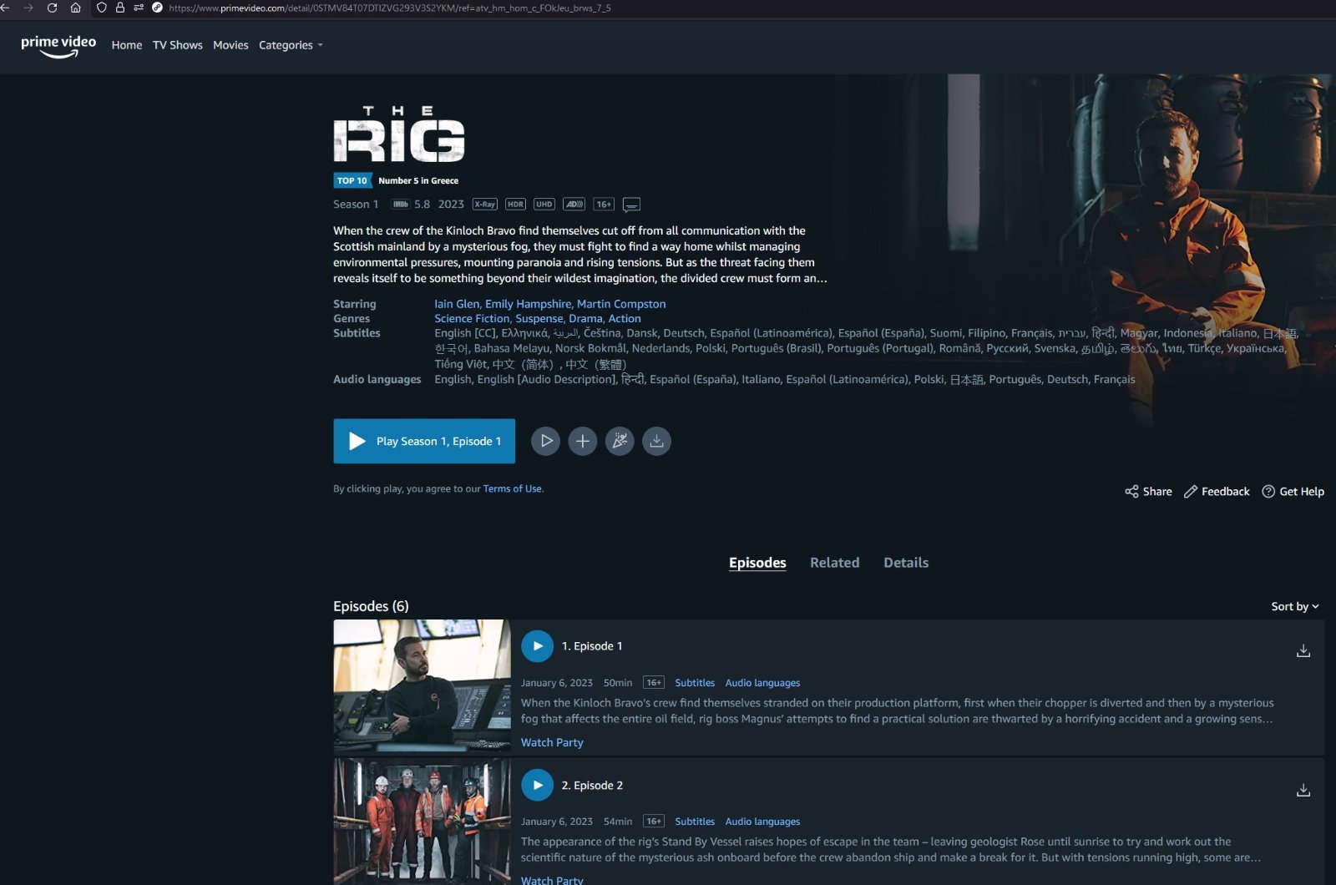
Task: Click 'Episodes (6)' heading
Action: tap(371, 606)
